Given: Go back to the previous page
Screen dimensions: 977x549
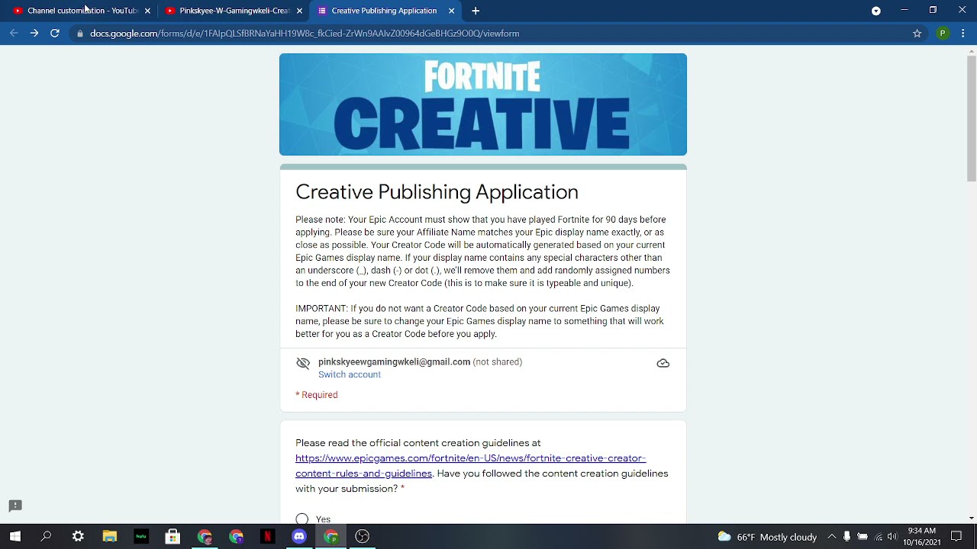Looking at the screenshot, I should [x=14, y=34].
